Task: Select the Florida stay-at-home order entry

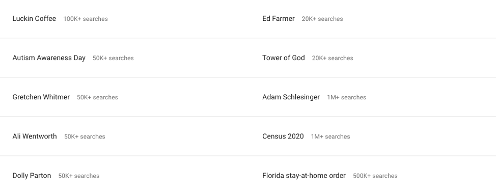Action: coord(304,176)
